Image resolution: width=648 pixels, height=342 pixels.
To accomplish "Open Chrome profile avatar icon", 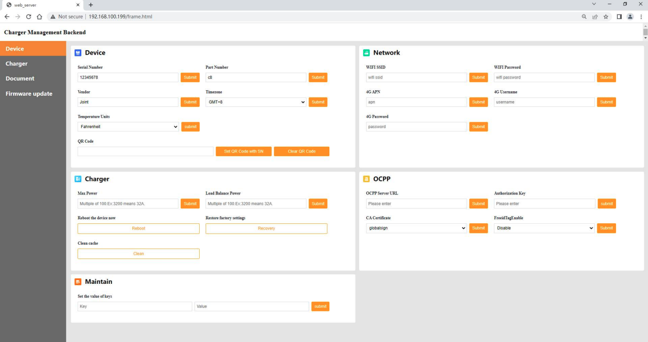I will (630, 17).
